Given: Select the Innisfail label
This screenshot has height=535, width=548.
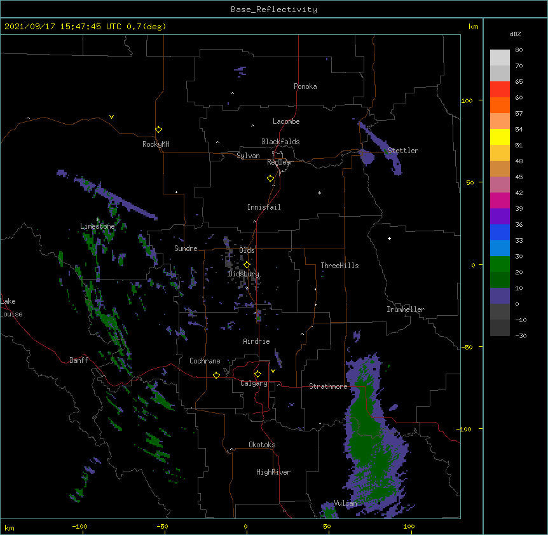Looking at the screenshot, I should point(264,207).
